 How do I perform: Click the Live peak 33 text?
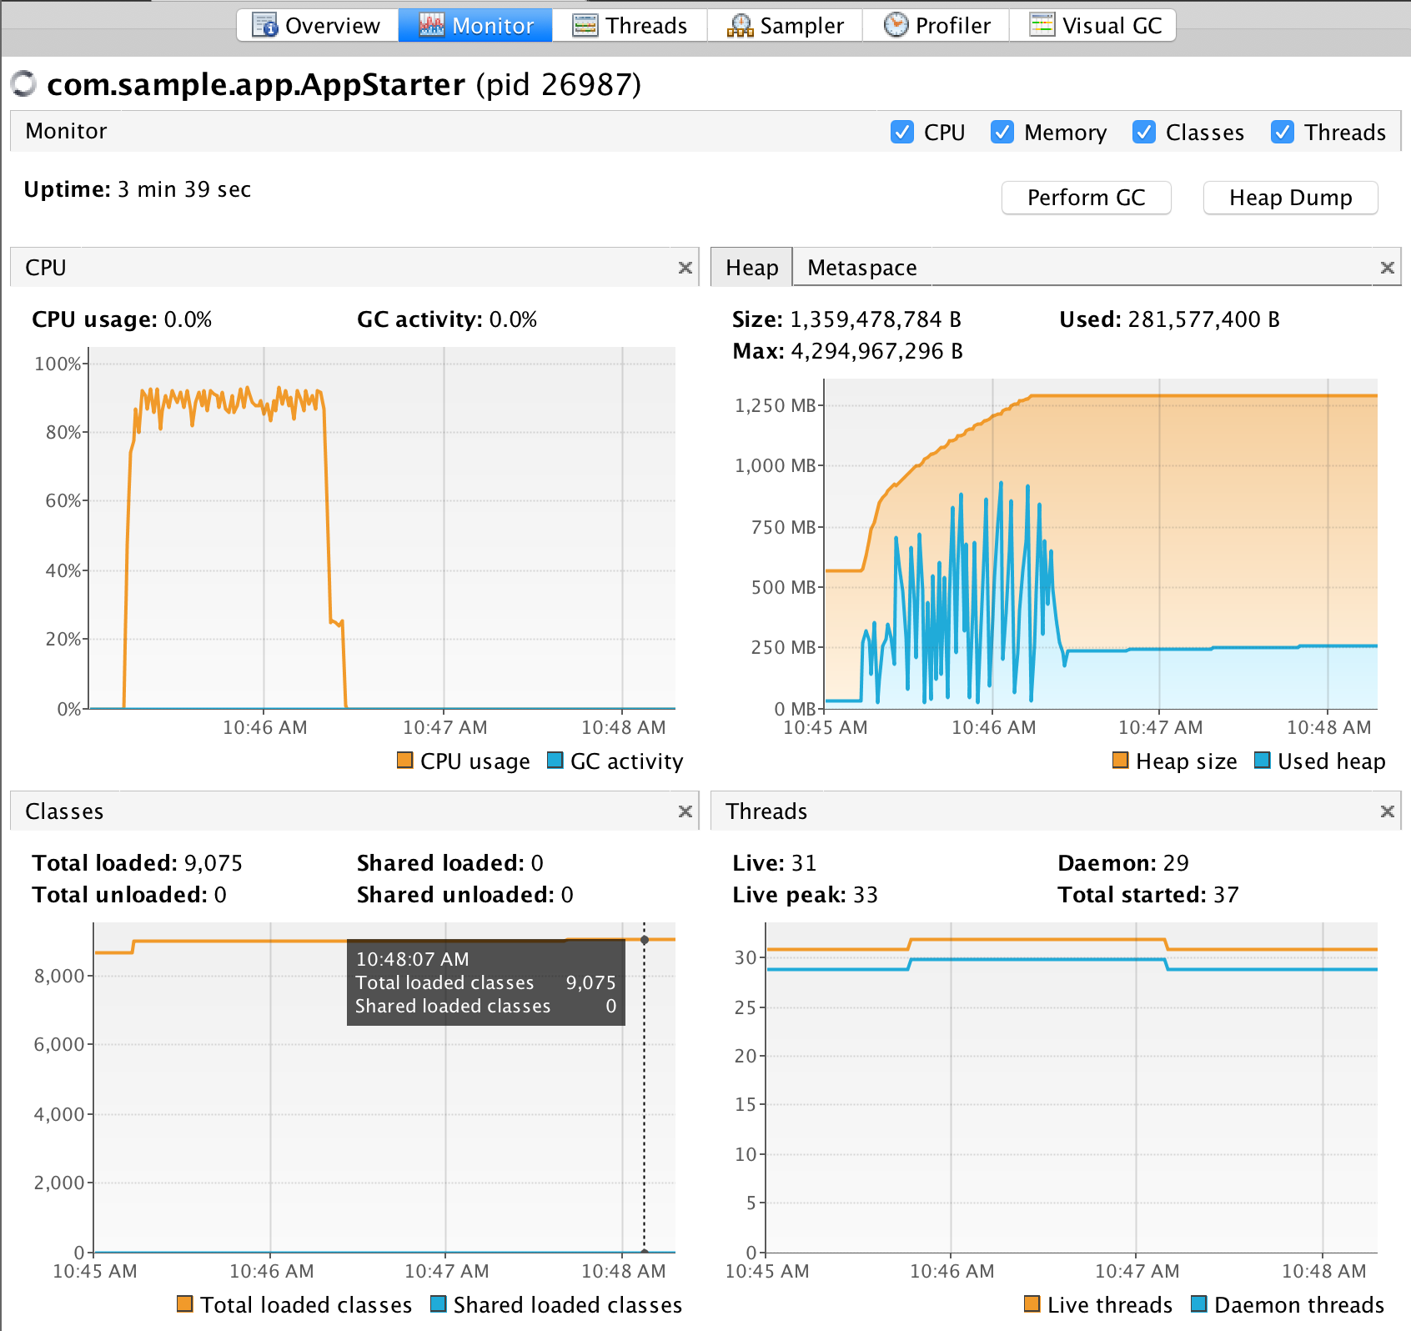(x=806, y=895)
